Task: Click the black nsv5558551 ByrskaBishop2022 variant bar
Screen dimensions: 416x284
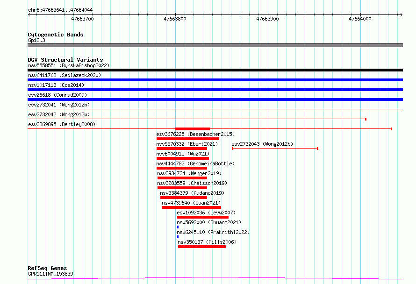Action: [215, 70]
